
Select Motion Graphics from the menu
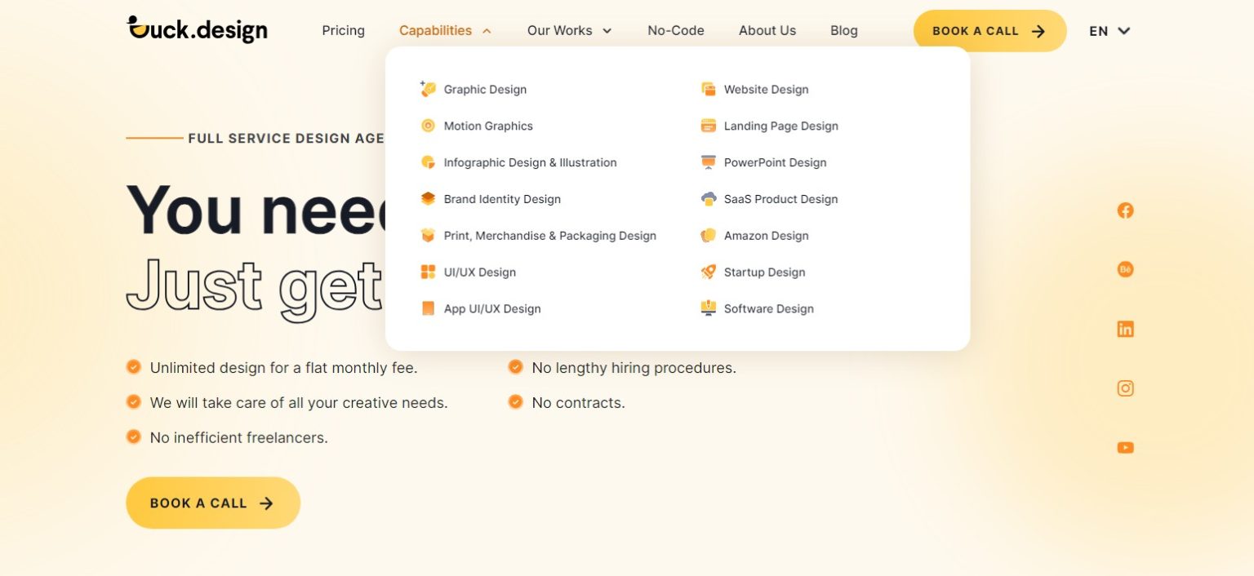tap(488, 126)
